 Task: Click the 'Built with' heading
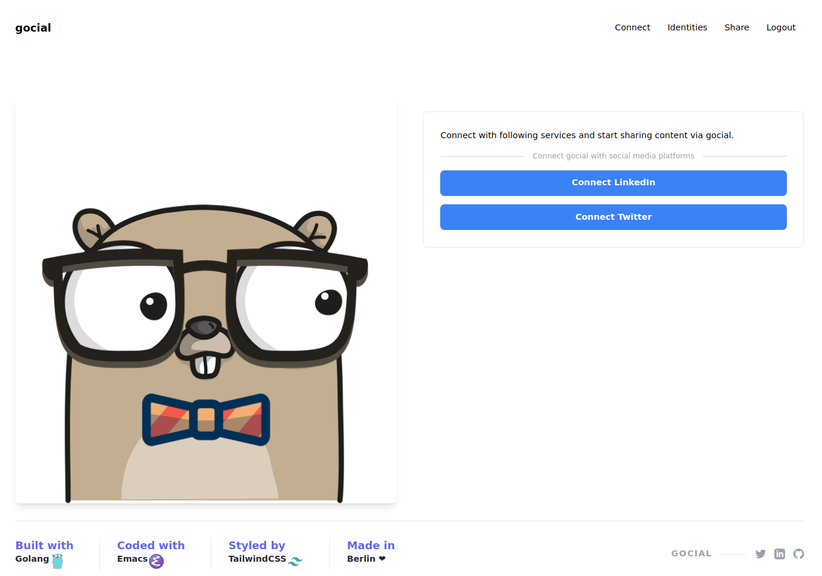point(45,545)
